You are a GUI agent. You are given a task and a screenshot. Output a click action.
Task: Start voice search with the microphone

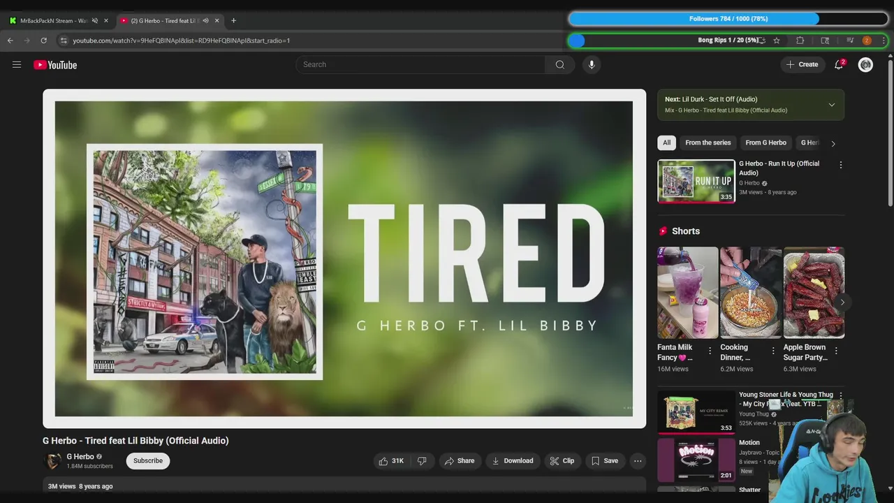[x=592, y=64]
